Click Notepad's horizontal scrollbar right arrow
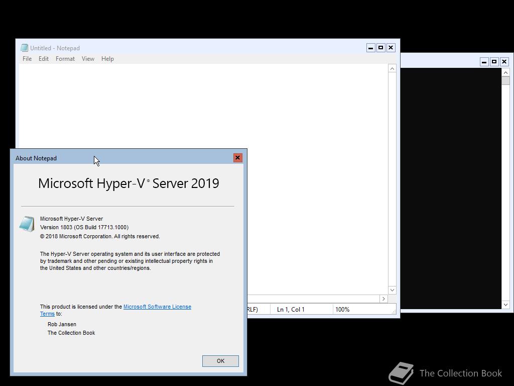The width and height of the screenshot is (514, 386). 383,299
